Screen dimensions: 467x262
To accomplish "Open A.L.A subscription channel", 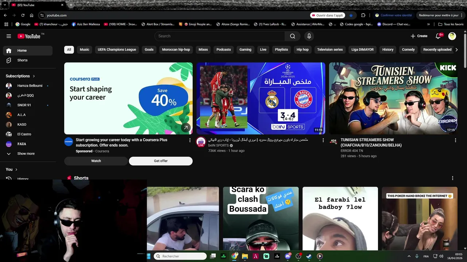I will tap(28, 115).
